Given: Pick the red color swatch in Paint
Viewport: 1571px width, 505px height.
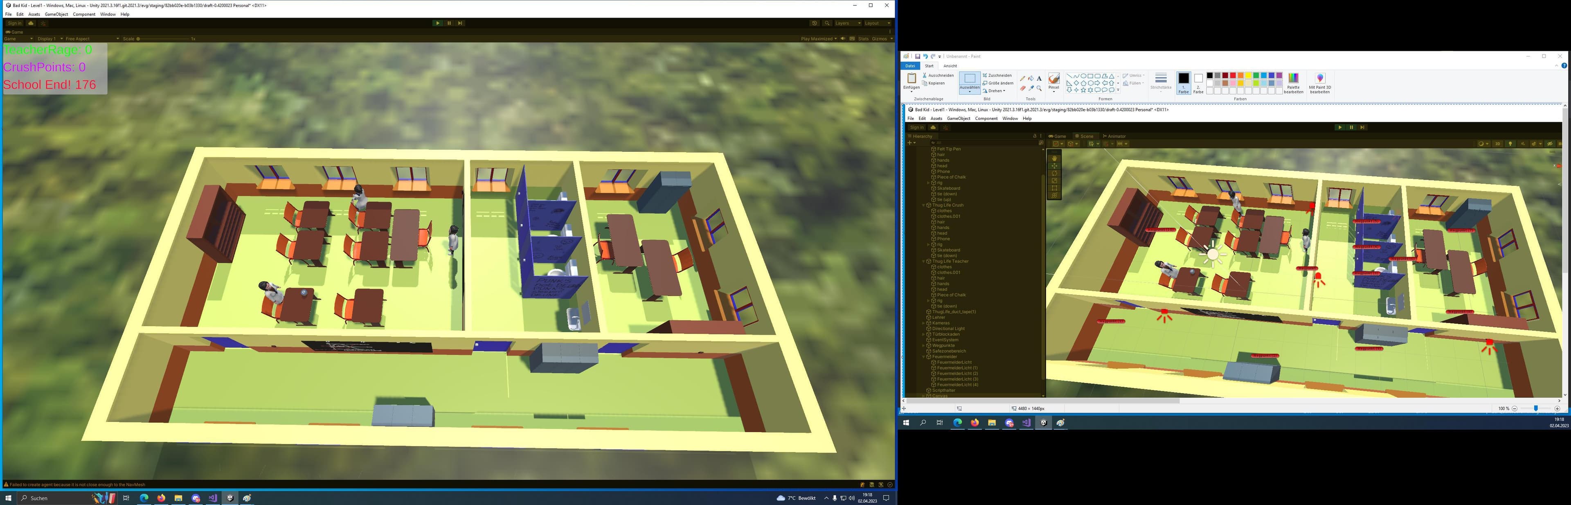Looking at the screenshot, I should click(x=1233, y=76).
